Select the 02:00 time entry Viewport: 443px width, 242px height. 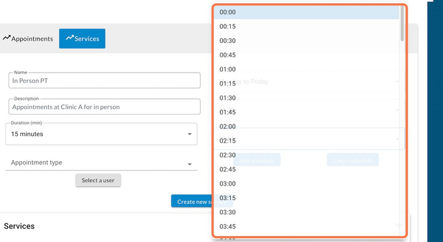tap(306, 127)
